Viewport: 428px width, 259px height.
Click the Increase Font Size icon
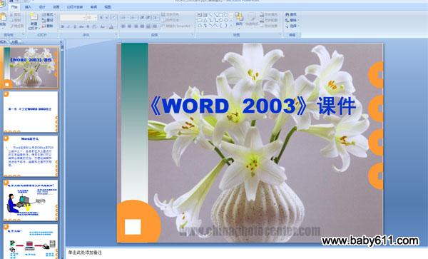101,18
